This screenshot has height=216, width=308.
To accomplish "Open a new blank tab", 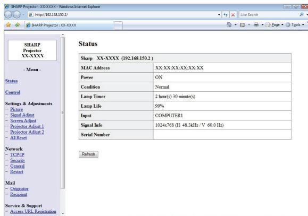I will [118, 25].
